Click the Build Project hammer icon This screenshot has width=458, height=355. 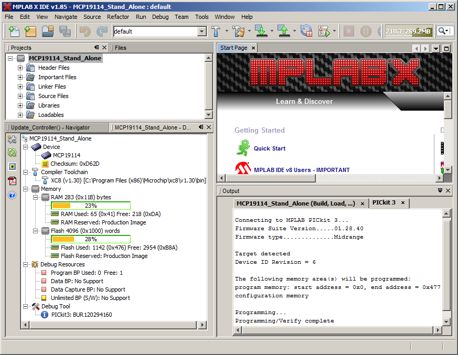pyautogui.click(x=216, y=31)
